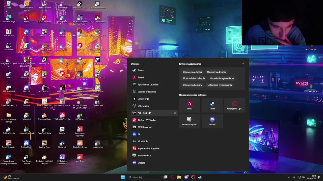The image size is (323, 181).
Task: Focus the Wyszukaj taskbar search field
Action: tap(144, 177)
